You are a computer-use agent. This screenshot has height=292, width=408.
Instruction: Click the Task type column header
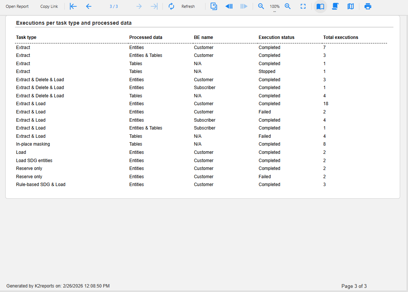tap(26, 37)
